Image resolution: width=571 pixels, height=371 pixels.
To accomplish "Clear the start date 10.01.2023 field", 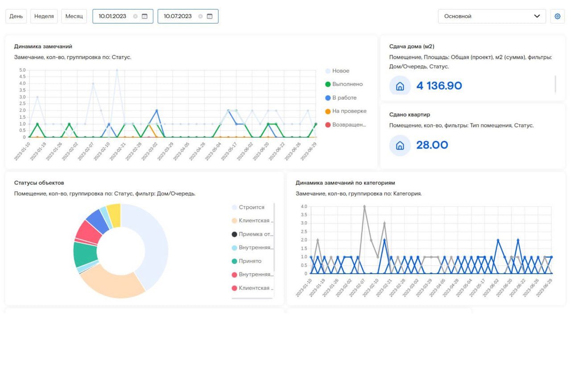I will pos(135,16).
